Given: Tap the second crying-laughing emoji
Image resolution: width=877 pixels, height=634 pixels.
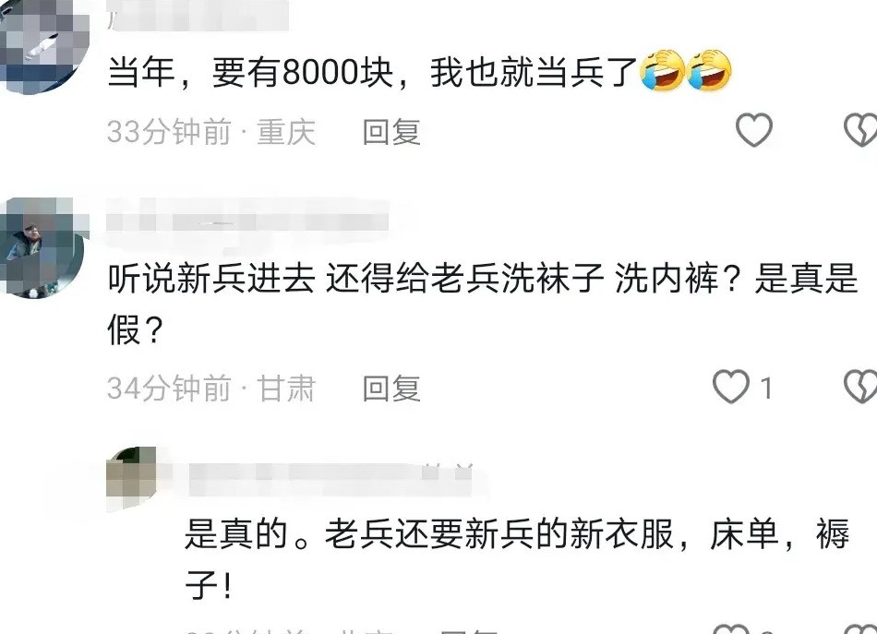Looking at the screenshot, I should [709, 70].
